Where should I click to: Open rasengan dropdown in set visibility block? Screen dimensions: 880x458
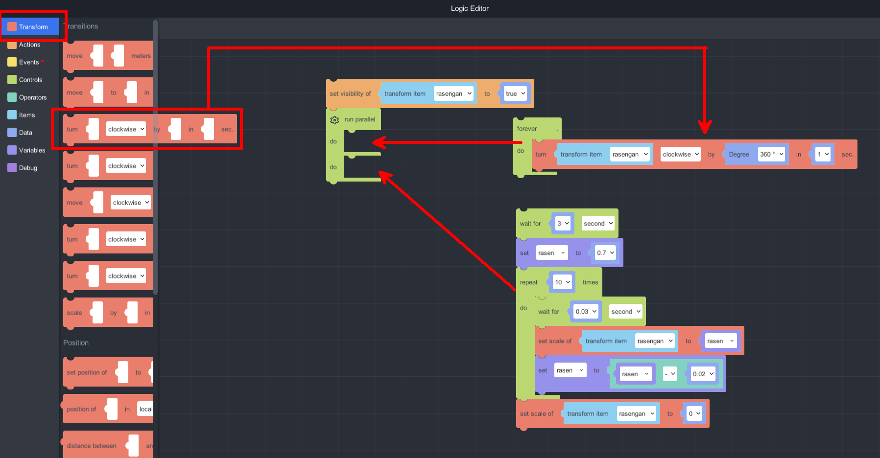pos(453,93)
